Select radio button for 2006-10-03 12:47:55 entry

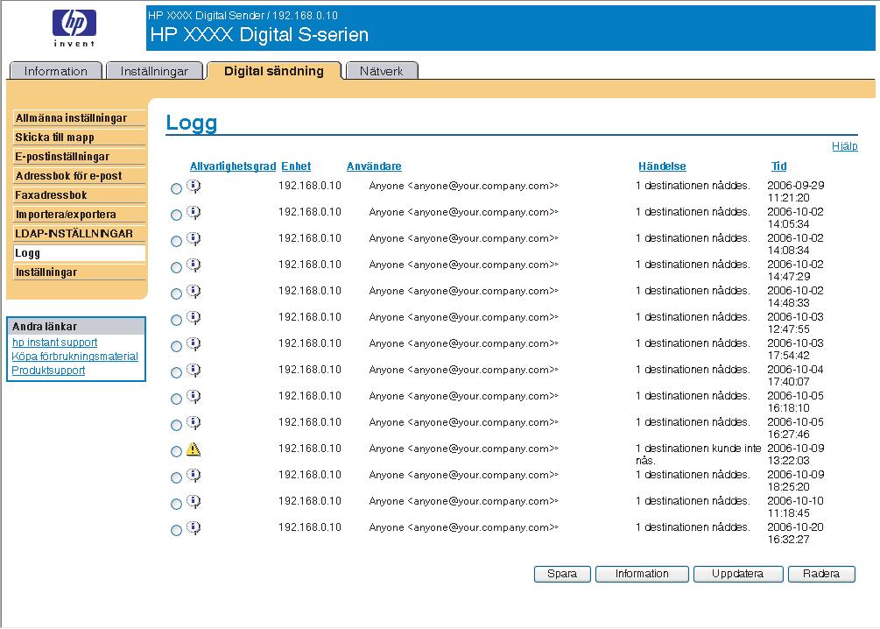coord(176,320)
